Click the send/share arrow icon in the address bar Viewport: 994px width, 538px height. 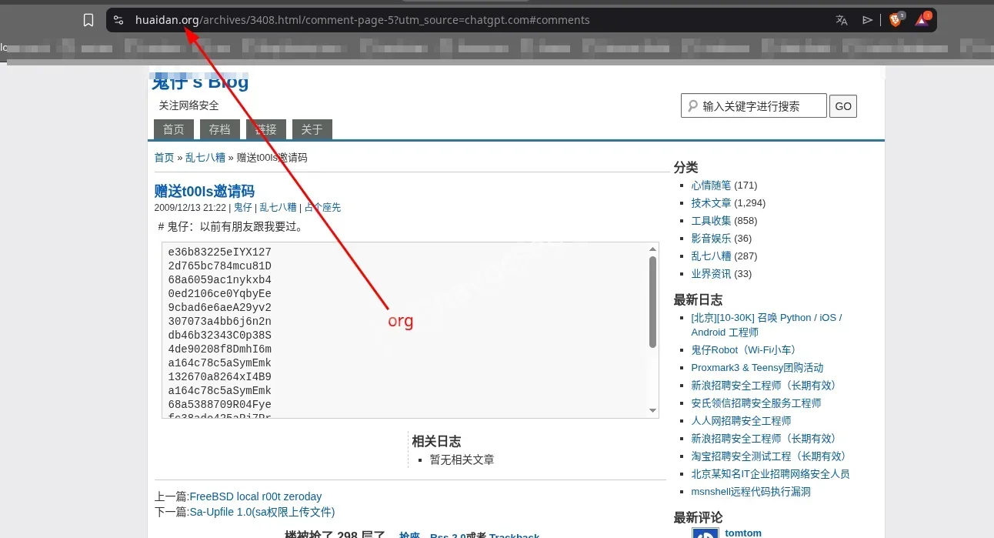(868, 20)
